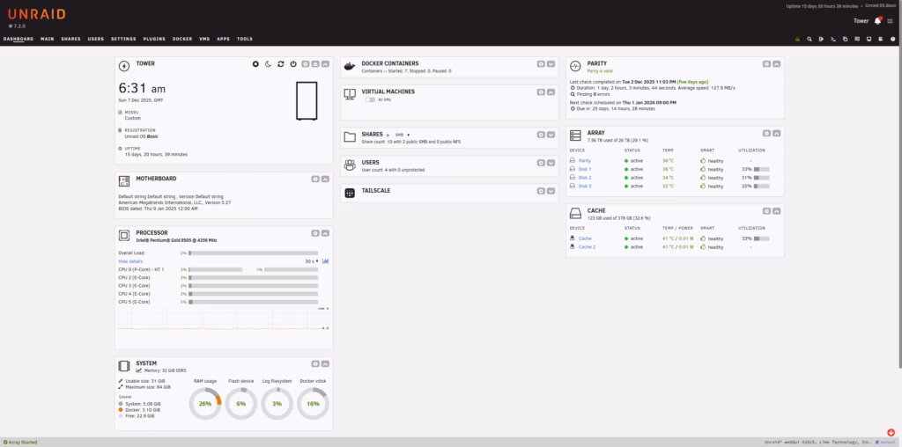Click the Hide details link
Screen dimensions: 902x447
pyautogui.click(x=130, y=261)
